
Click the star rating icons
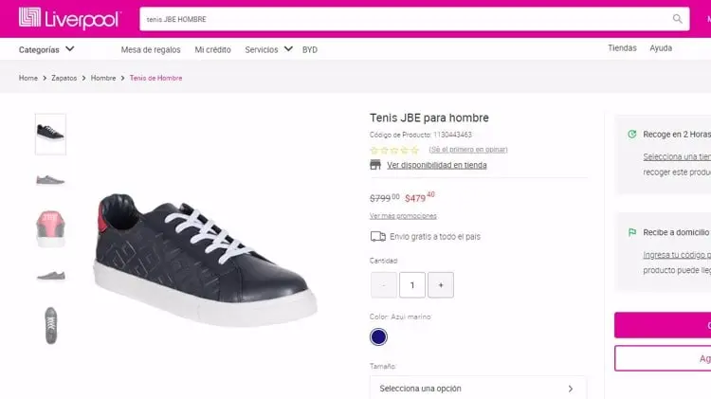click(394, 150)
